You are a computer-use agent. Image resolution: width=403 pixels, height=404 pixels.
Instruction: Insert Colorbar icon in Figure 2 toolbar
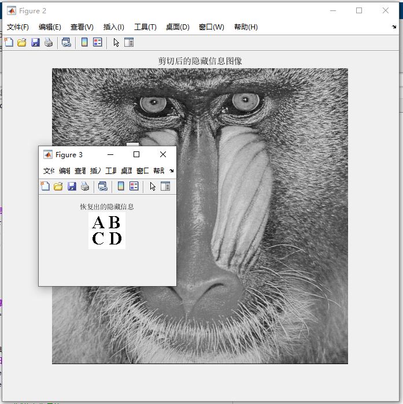84,42
